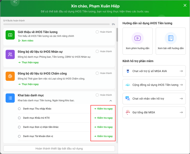
Task: Click the Danh mục Khấu trừ KTX label
Action: tap(36, 118)
